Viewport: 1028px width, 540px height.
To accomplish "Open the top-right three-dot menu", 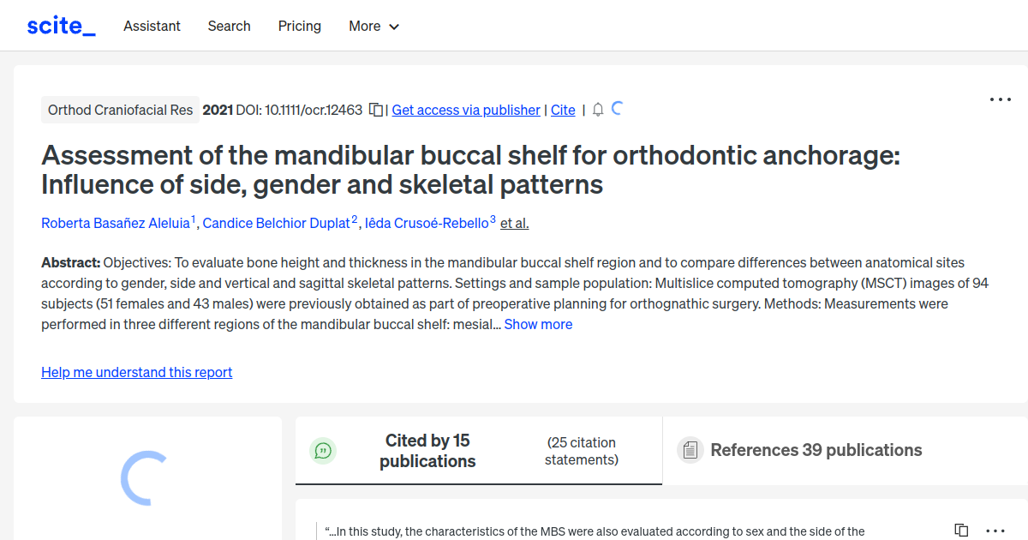I will [x=1000, y=99].
